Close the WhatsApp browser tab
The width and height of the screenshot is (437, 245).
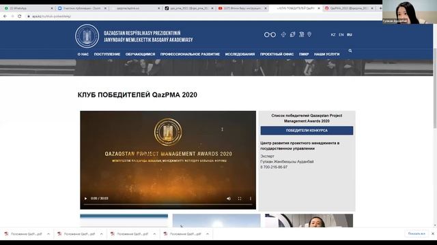pyautogui.click(x=52, y=8)
